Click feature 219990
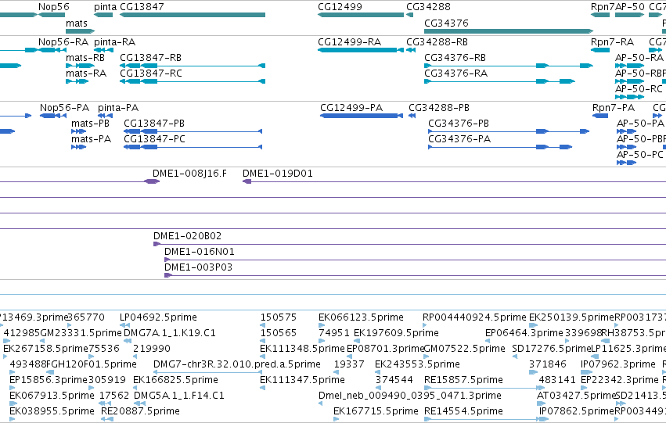The image size is (666, 423). pyautogui.click(x=152, y=349)
